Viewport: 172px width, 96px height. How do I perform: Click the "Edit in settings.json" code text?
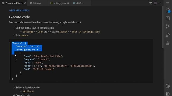point(86,32)
